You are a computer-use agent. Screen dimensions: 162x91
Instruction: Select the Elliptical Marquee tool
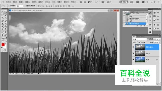pos(2,12)
